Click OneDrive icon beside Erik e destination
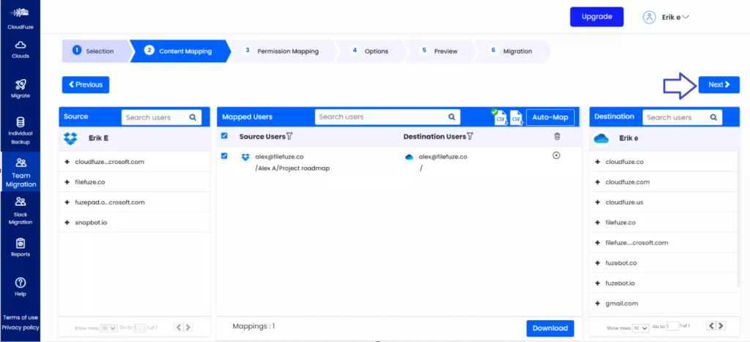The image size is (750, 342). tap(601, 138)
